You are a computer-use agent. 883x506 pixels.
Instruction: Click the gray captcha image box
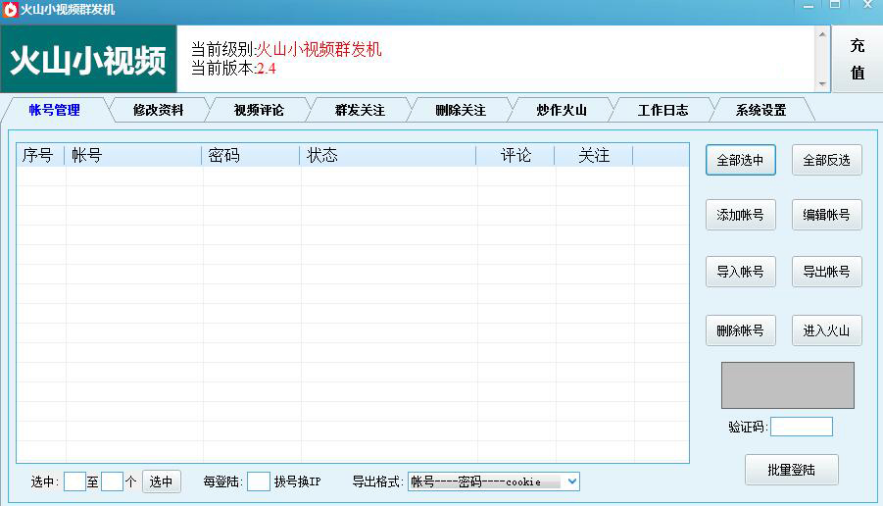coord(787,385)
